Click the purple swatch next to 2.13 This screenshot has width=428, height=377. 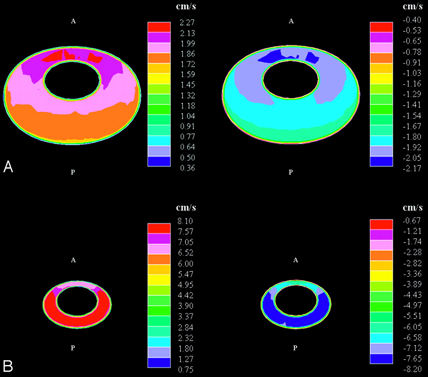pyautogui.click(x=159, y=37)
